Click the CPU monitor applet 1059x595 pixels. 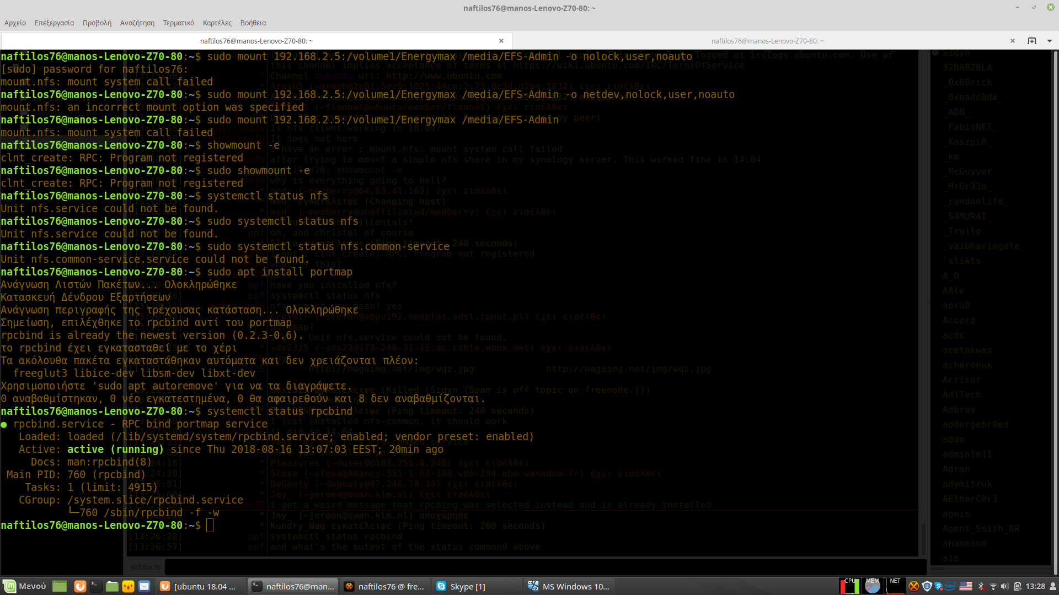(849, 586)
